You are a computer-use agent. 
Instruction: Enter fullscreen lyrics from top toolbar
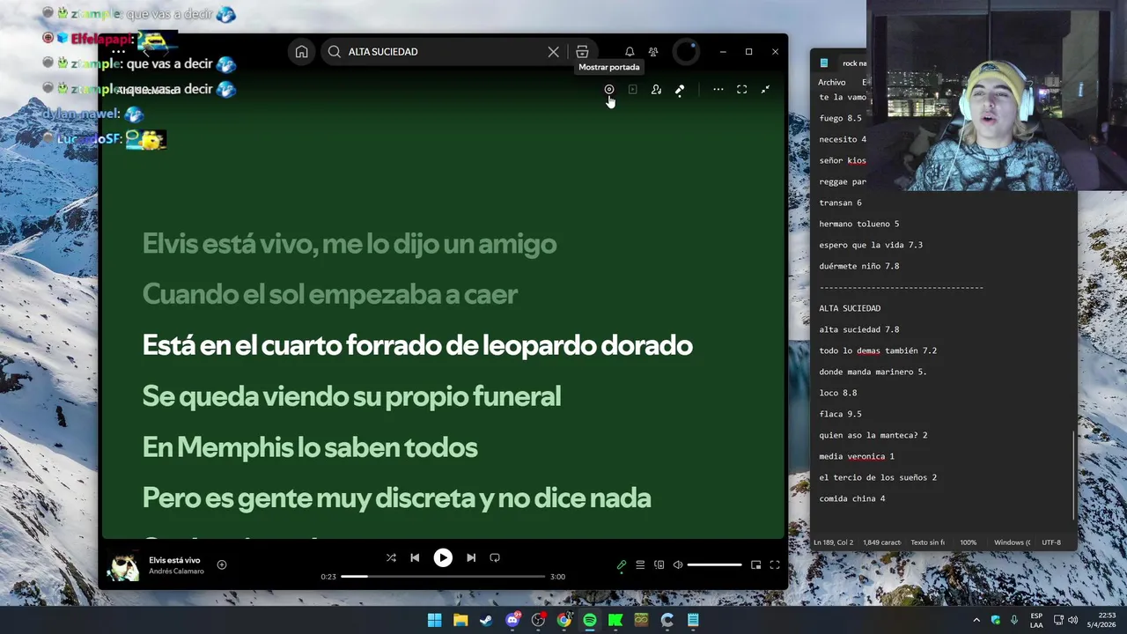[741, 89]
